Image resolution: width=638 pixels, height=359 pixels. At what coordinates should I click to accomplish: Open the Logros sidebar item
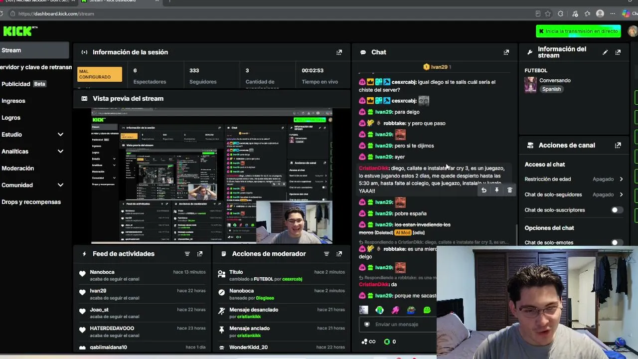point(11,118)
